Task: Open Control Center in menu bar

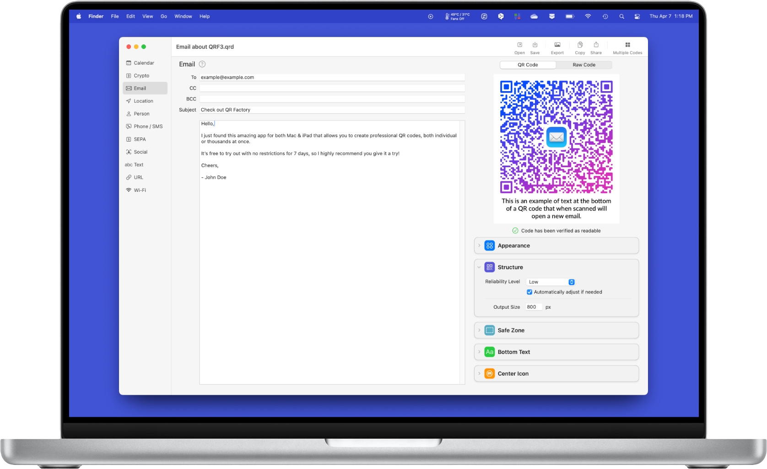Action: (637, 16)
